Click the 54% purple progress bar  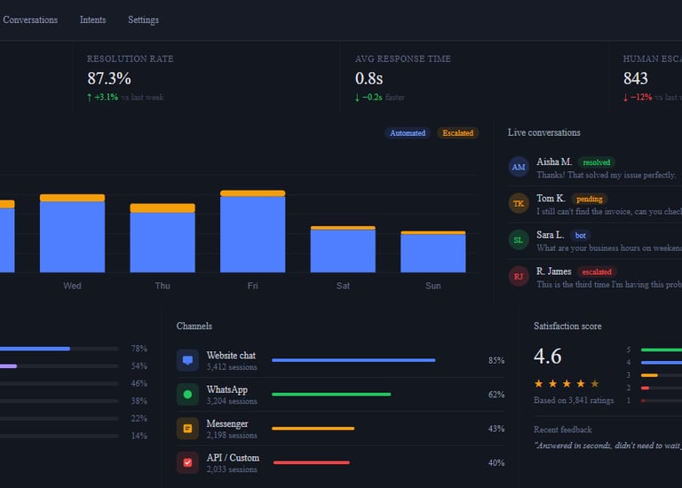coord(8,366)
